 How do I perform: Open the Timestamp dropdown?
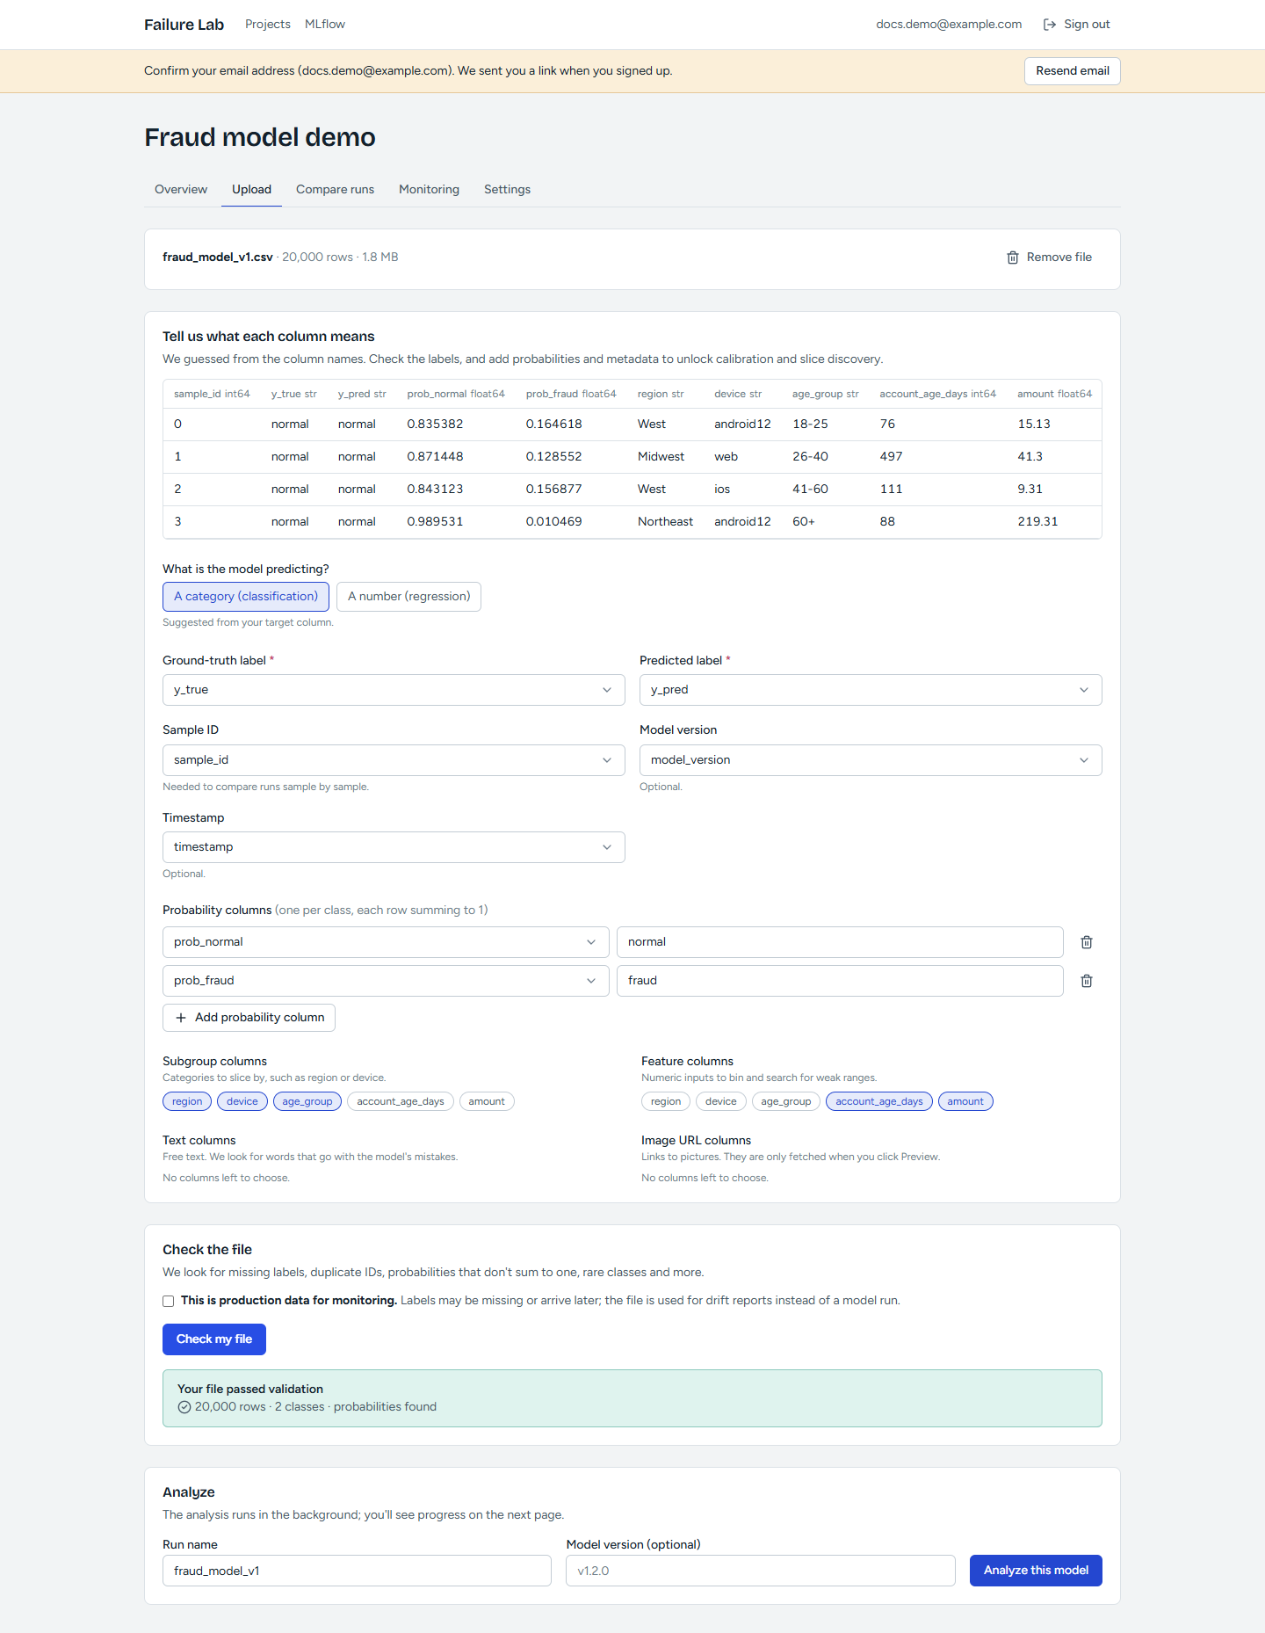[x=394, y=847]
